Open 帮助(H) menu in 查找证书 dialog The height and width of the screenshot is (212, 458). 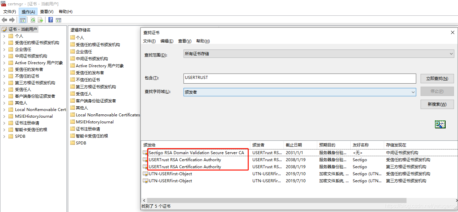pyautogui.click(x=203, y=41)
